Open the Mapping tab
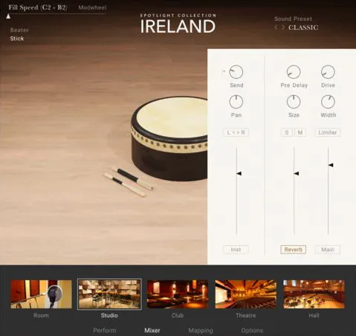Viewport: 356px width, 336px height. [201, 331]
